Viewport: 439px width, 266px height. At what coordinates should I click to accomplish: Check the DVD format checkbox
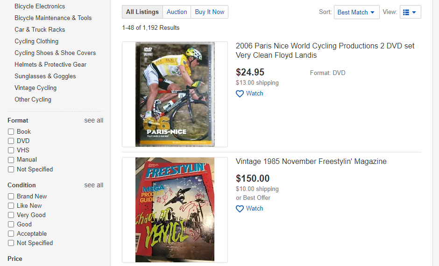tap(11, 141)
